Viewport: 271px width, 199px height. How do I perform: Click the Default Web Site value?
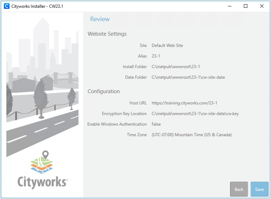(167, 46)
